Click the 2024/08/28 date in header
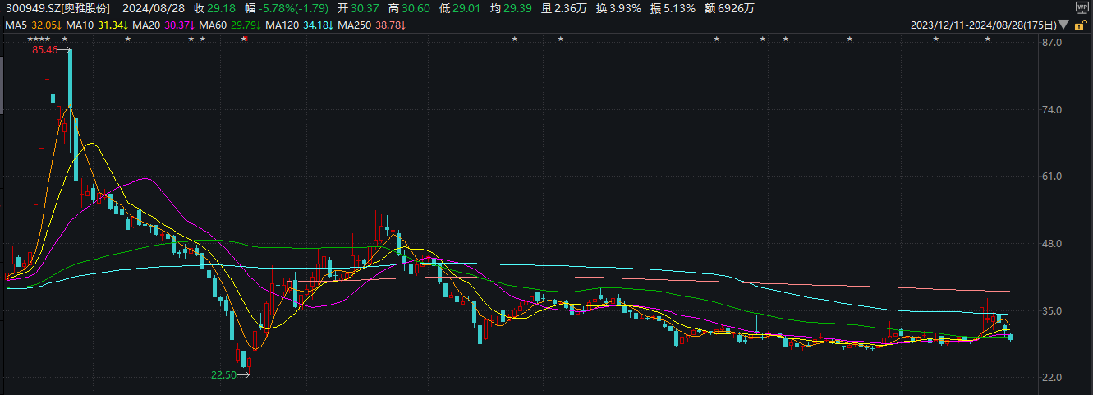 (x=158, y=8)
